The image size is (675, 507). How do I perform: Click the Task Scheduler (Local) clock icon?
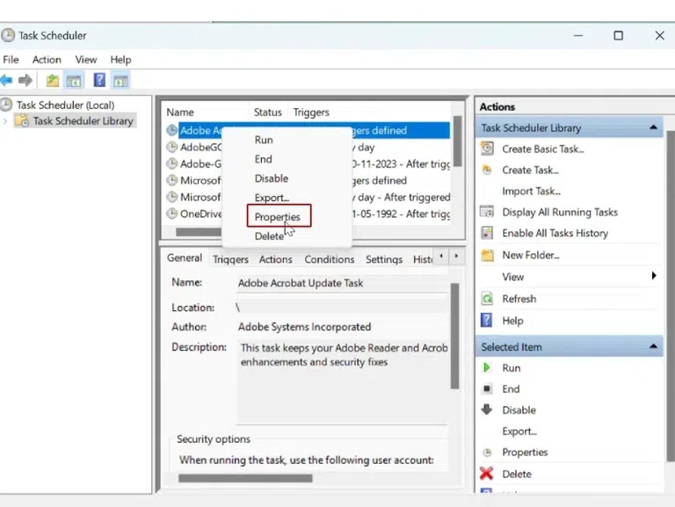coord(6,105)
